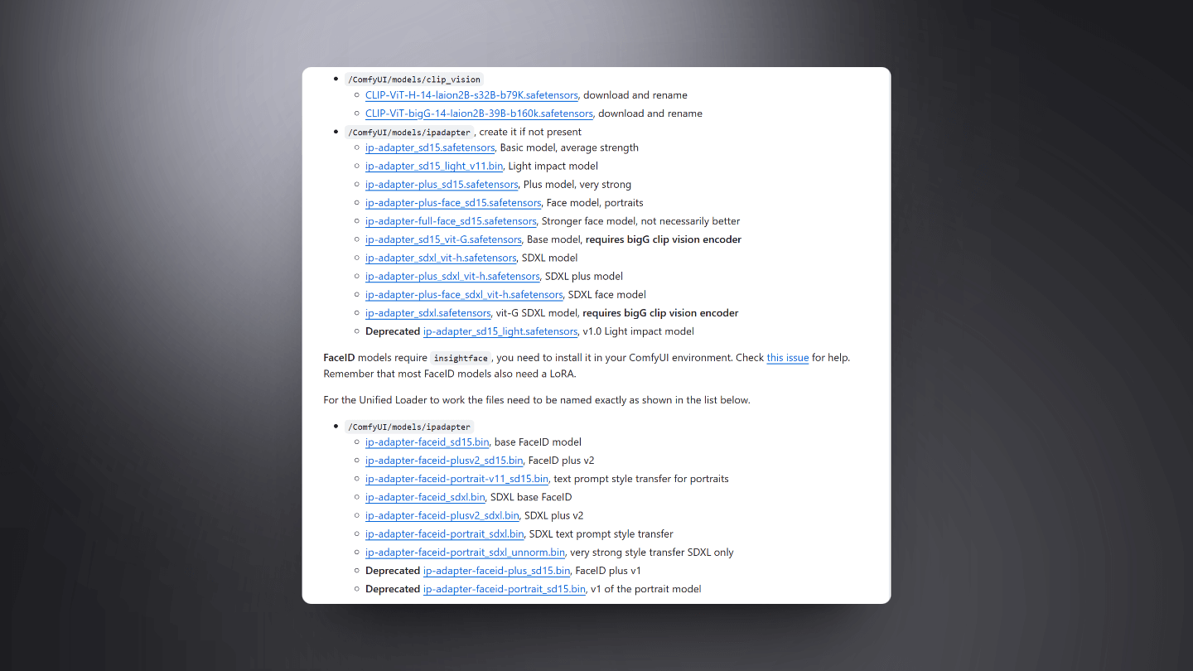
Task: Click 'Light impact model' text after sd15_light_v11.bin
Action: point(553,166)
